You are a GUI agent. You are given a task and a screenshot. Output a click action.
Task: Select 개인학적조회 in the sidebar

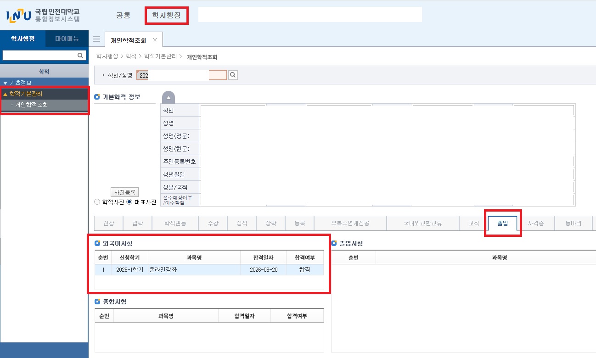pos(31,105)
